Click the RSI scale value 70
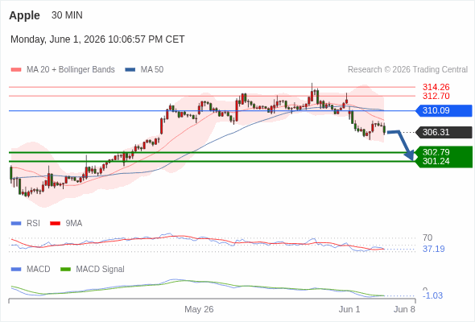The height and width of the screenshot is (322, 475). [427, 237]
